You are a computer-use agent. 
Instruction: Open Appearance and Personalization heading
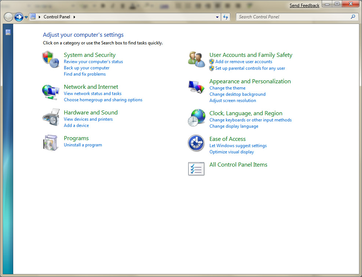click(x=250, y=81)
